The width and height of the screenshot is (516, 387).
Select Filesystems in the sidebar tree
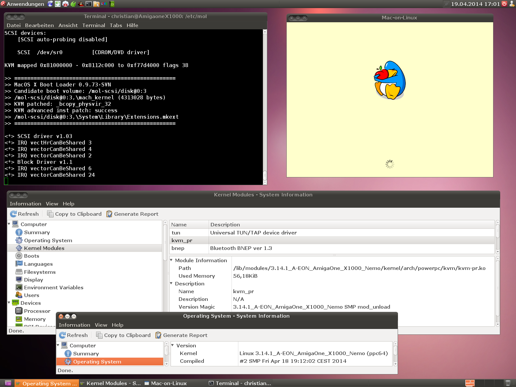pyautogui.click(x=40, y=272)
